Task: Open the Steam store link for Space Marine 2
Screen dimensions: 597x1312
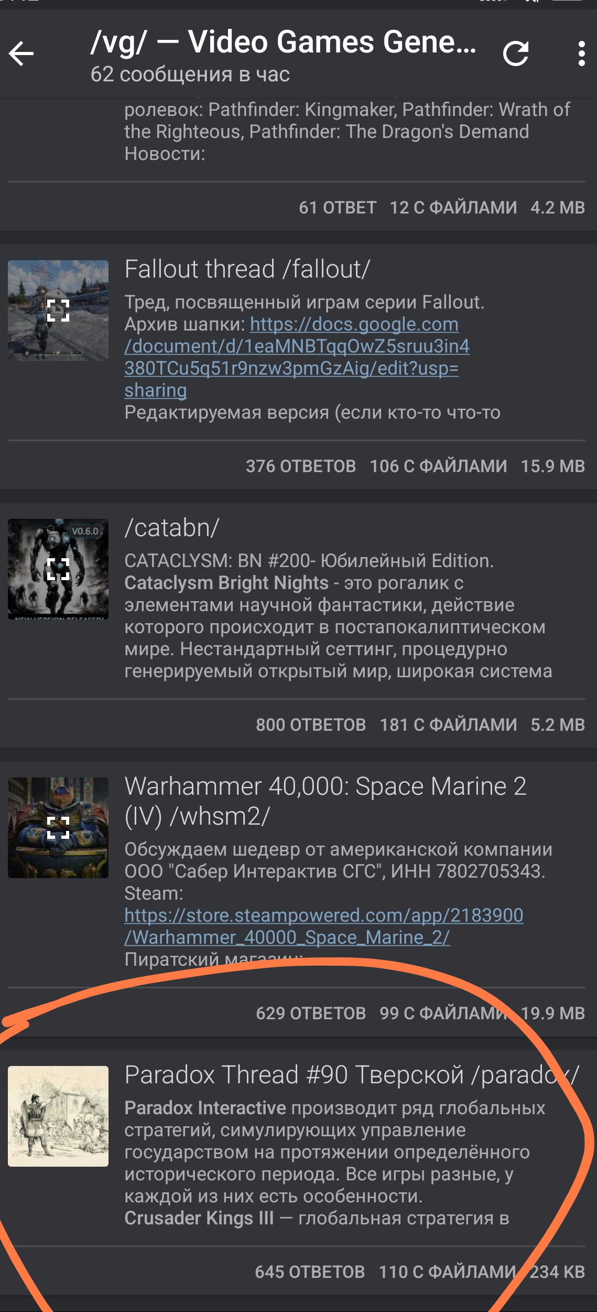Action: (324, 926)
